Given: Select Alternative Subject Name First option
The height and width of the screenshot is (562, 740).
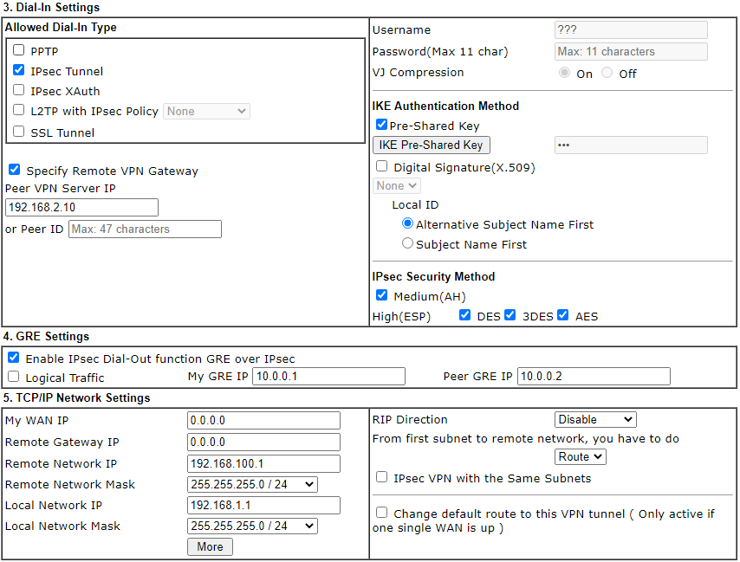Looking at the screenshot, I should pyautogui.click(x=407, y=223).
